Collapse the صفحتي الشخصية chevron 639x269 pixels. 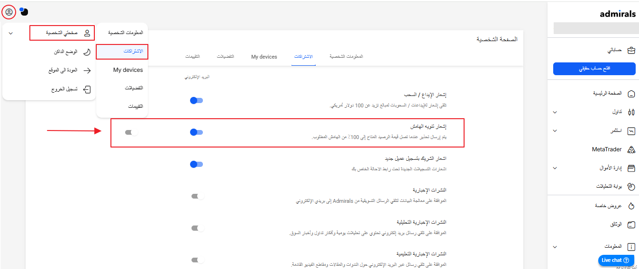pos(11,33)
